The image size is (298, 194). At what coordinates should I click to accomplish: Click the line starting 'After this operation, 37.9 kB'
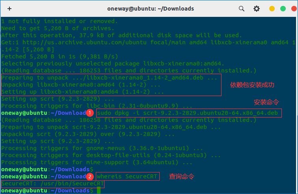(x=121, y=35)
